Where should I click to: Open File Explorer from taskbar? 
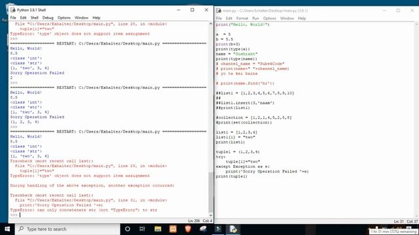158,229
